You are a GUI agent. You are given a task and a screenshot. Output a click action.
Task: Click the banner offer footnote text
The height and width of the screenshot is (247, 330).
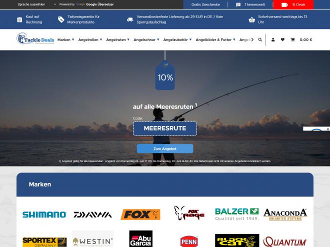pos(165,161)
